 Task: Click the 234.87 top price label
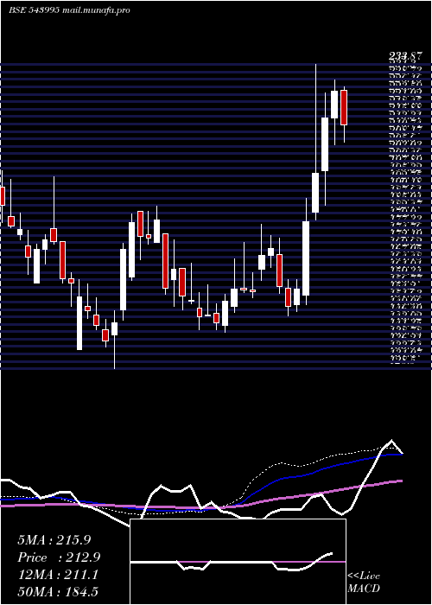(x=405, y=57)
